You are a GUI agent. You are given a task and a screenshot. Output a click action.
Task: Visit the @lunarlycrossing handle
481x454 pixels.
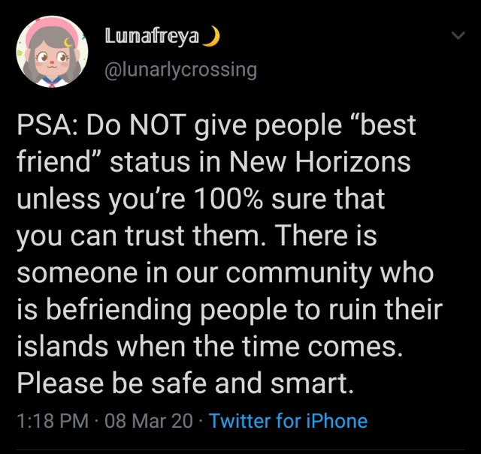coord(180,70)
